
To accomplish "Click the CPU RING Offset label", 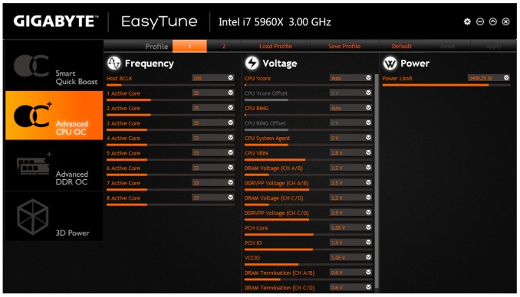I will [x=265, y=123].
